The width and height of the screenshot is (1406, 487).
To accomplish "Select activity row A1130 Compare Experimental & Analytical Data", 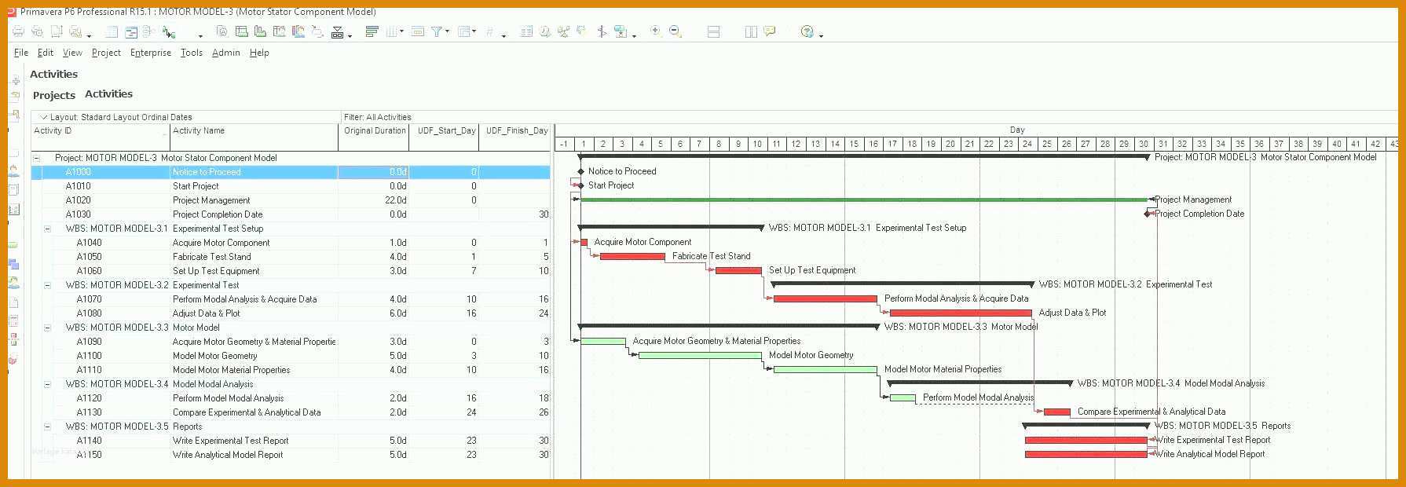I will pos(291,412).
